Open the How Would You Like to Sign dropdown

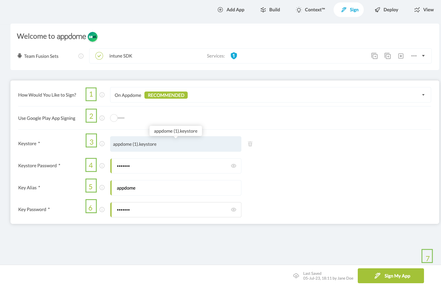coord(270,95)
